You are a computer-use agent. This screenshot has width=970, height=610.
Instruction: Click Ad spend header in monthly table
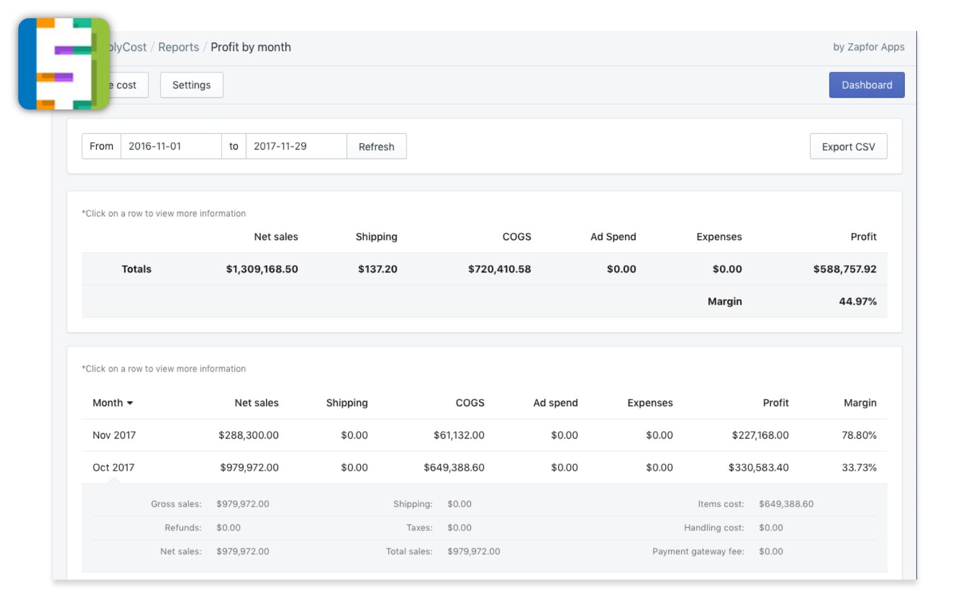pos(555,403)
